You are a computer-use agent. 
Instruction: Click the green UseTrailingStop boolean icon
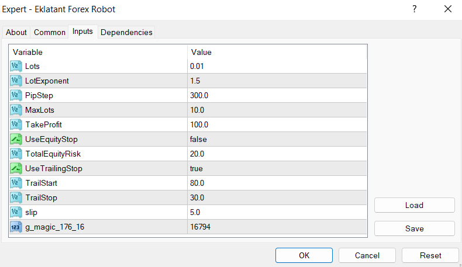click(16, 168)
